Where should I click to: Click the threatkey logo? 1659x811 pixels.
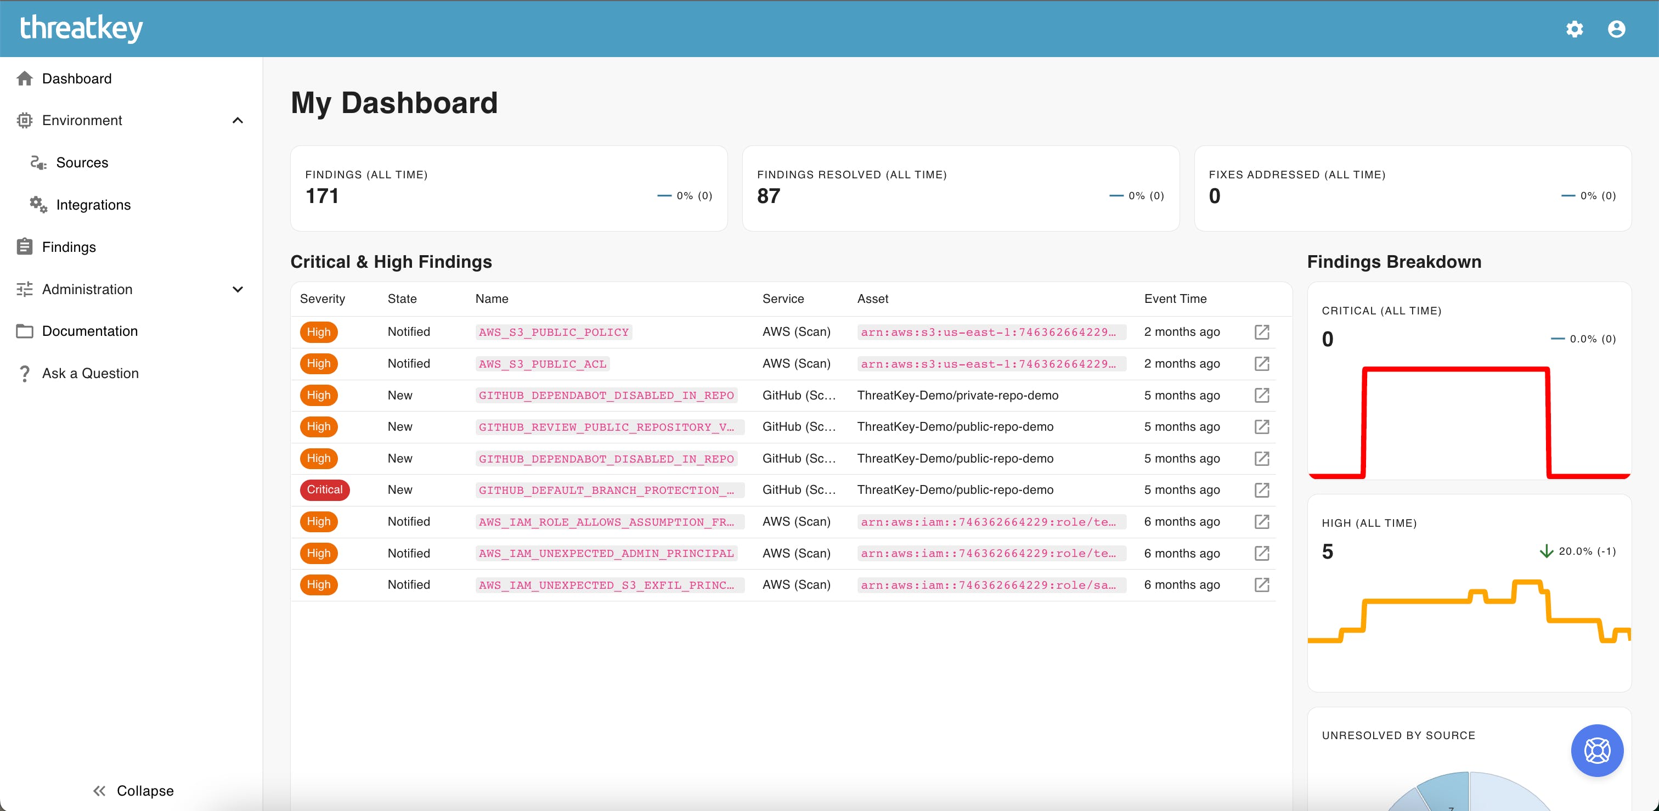click(82, 29)
